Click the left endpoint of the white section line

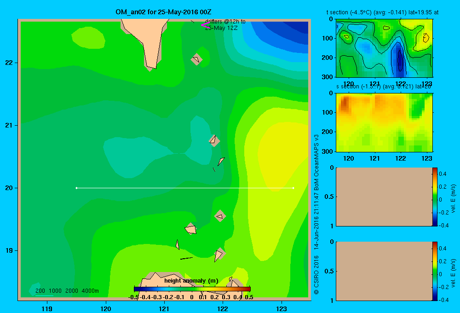76,188
